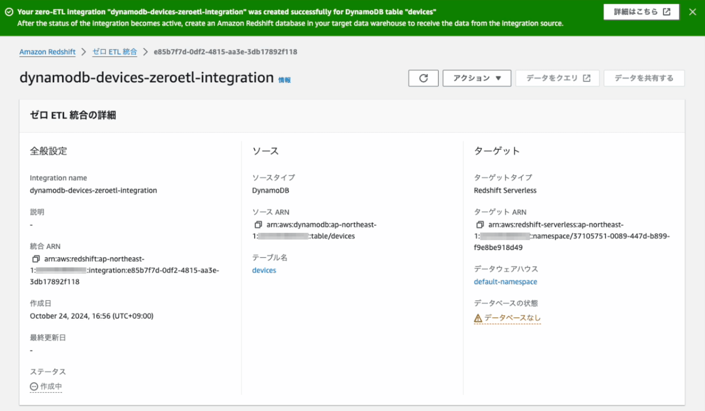
Task: Go to Amazon Redshift breadcrumb
Action: click(47, 52)
